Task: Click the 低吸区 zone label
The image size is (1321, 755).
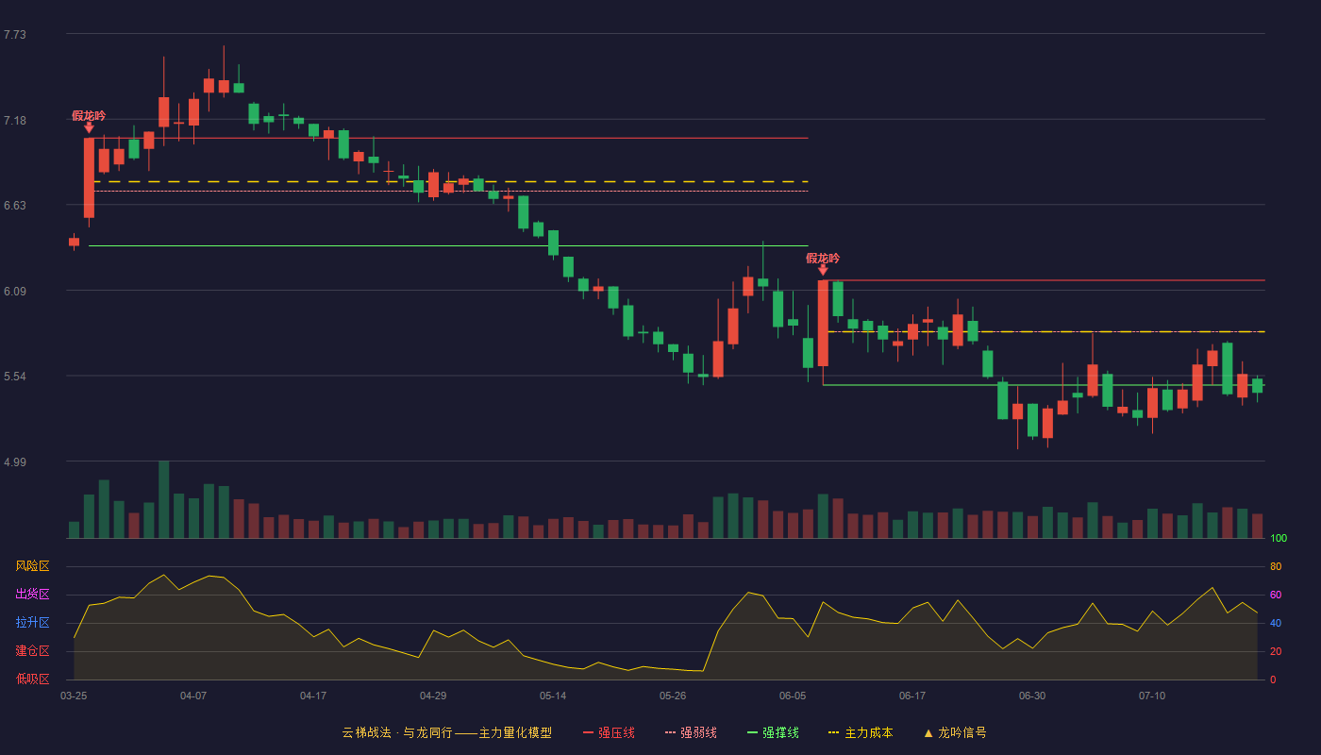Action: tap(32, 679)
